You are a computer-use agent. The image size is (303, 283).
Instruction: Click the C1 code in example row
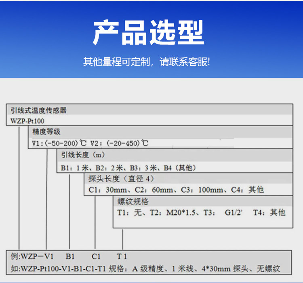point(96,256)
